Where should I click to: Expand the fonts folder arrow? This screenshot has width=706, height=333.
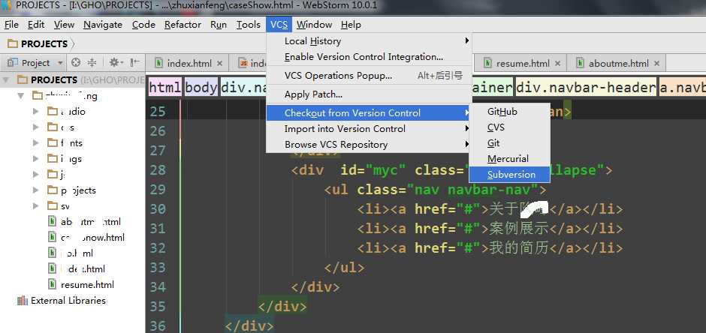36,143
